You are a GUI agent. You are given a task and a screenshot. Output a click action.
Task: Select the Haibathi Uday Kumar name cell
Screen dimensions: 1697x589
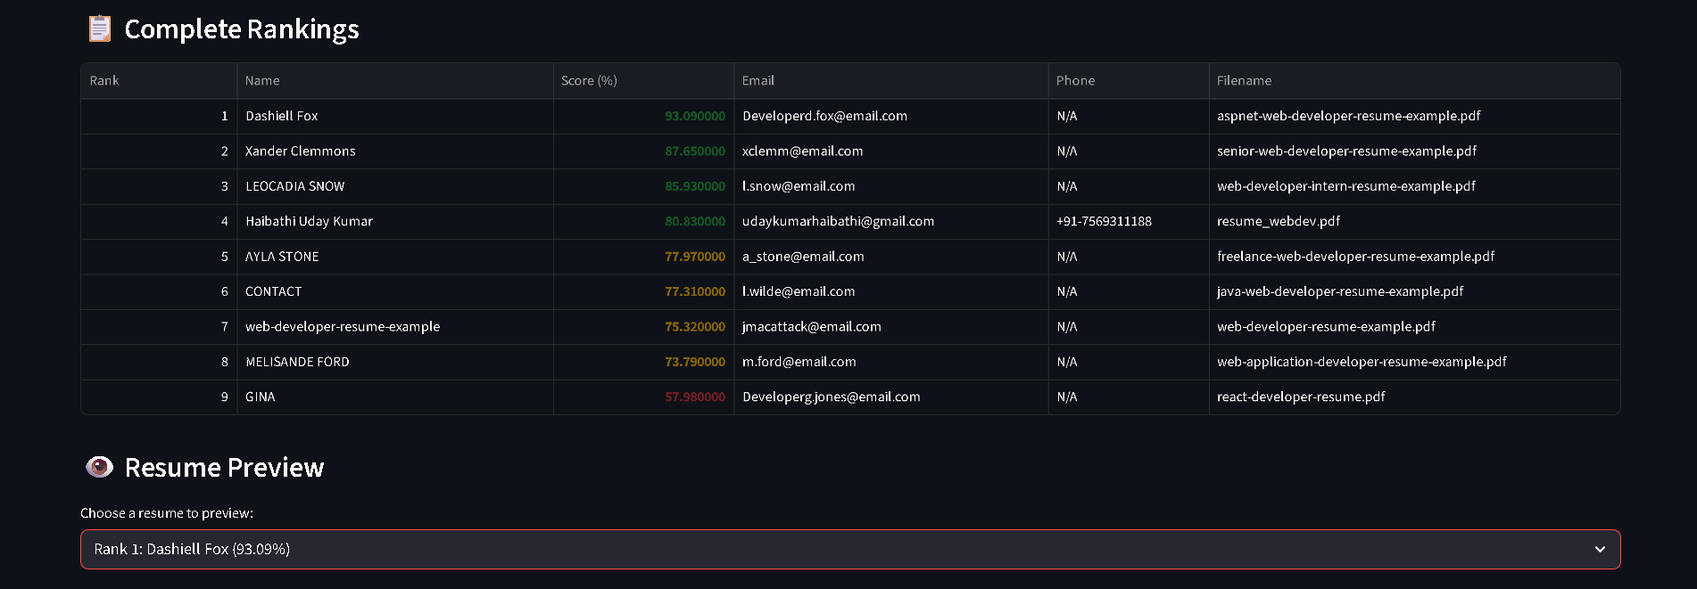click(x=395, y=222)
